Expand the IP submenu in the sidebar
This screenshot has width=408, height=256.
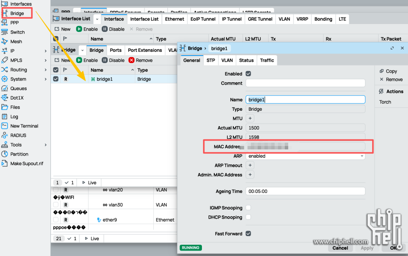pos(45,51)
